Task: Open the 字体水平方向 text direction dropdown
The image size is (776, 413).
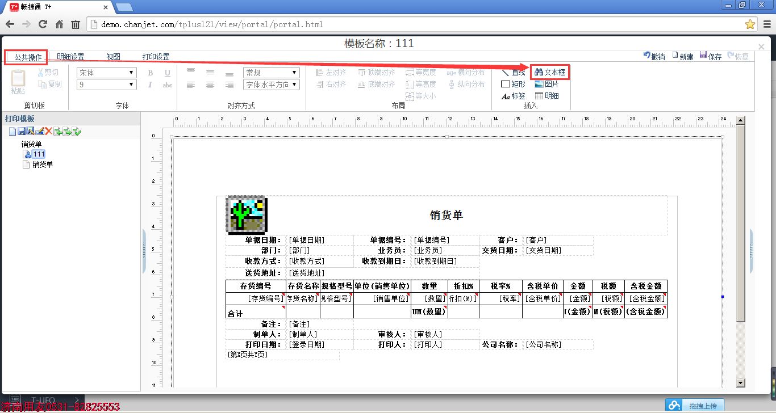Action: (x=272, y=85)
